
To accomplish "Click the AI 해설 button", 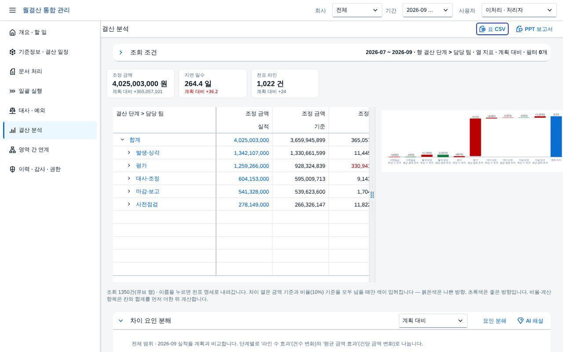I will coord(530,321).
